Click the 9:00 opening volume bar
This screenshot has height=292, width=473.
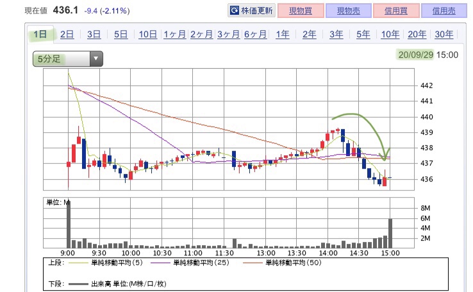69,224
